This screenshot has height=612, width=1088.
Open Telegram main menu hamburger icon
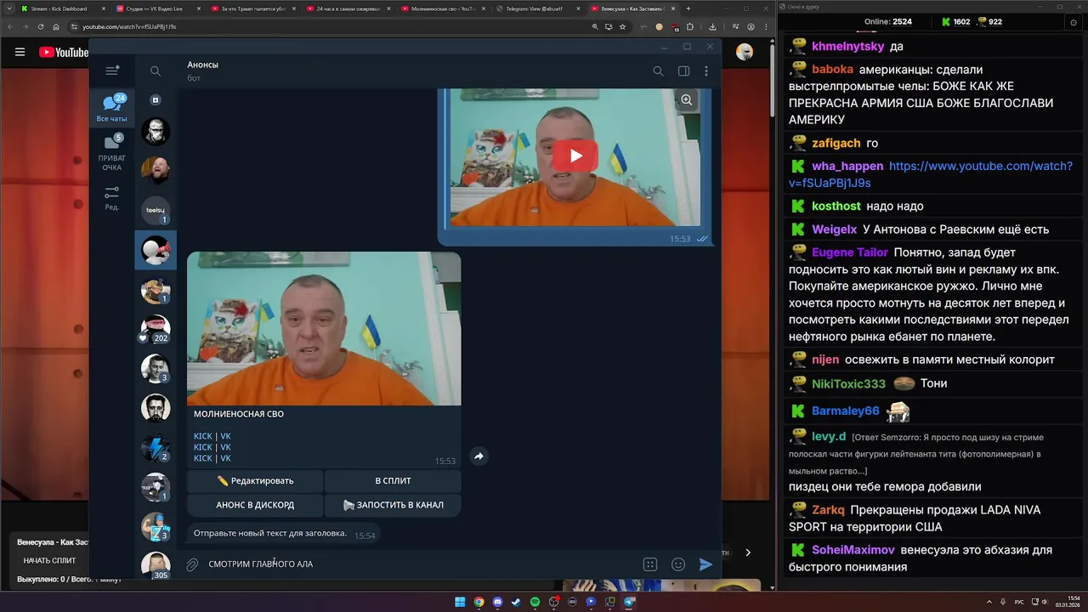(x=111, y=71)
